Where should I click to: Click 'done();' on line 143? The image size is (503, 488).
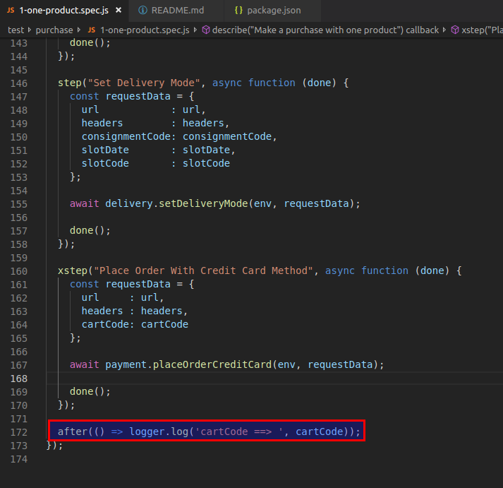coord(90,42)
